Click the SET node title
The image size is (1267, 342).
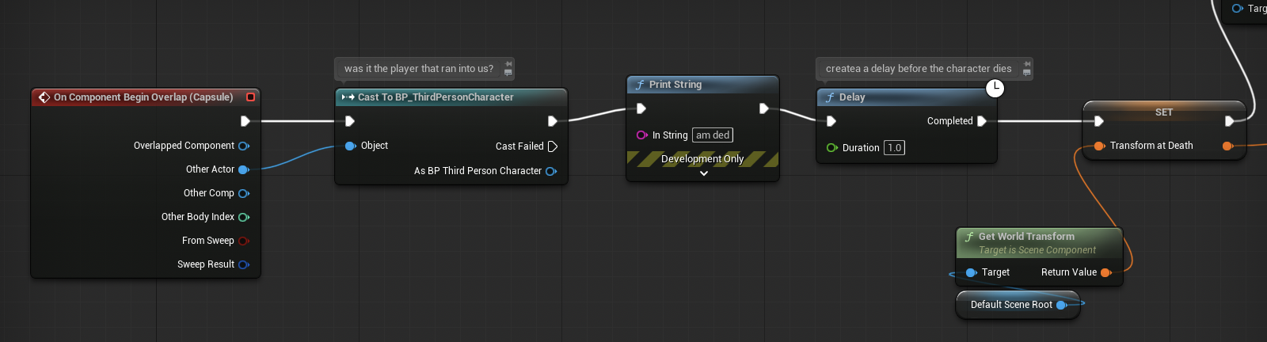[1163, 112]
